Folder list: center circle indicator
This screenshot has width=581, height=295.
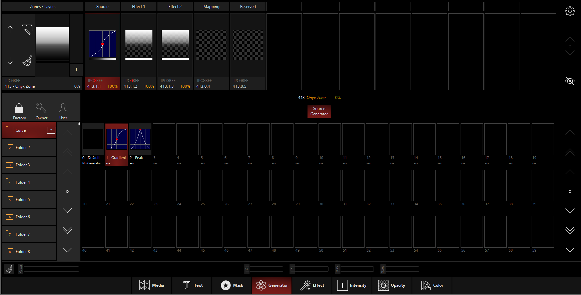click(67, 191)
